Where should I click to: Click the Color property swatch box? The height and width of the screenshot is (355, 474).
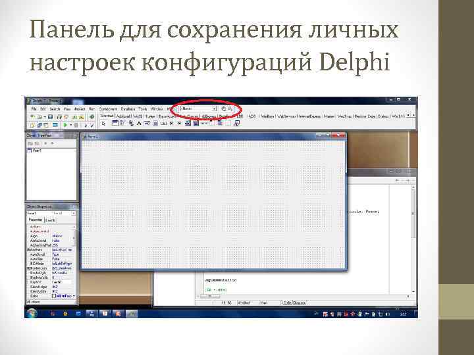point(54,296)
